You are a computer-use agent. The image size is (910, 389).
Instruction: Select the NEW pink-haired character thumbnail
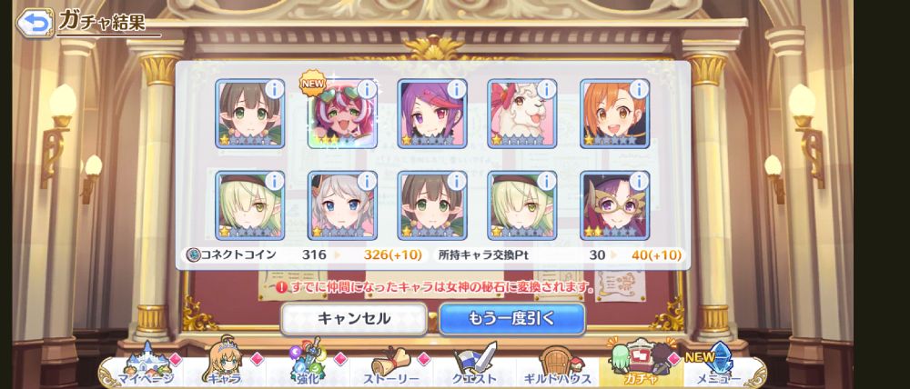pos(342,114)
